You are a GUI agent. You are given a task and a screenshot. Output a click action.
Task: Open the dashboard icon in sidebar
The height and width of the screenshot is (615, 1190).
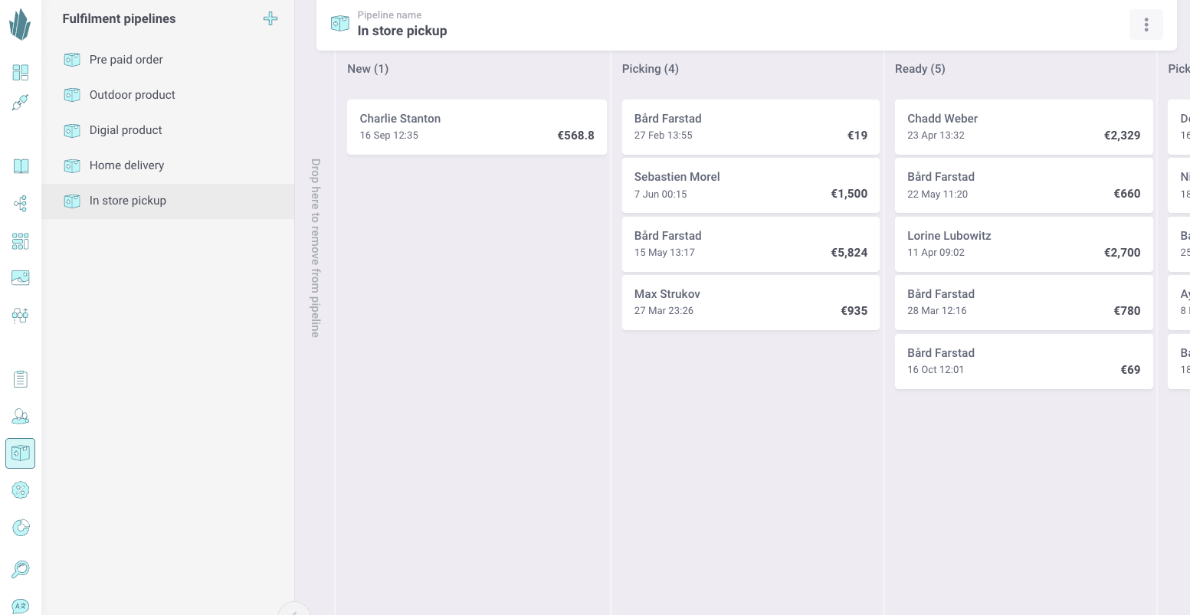pos(21,73)
